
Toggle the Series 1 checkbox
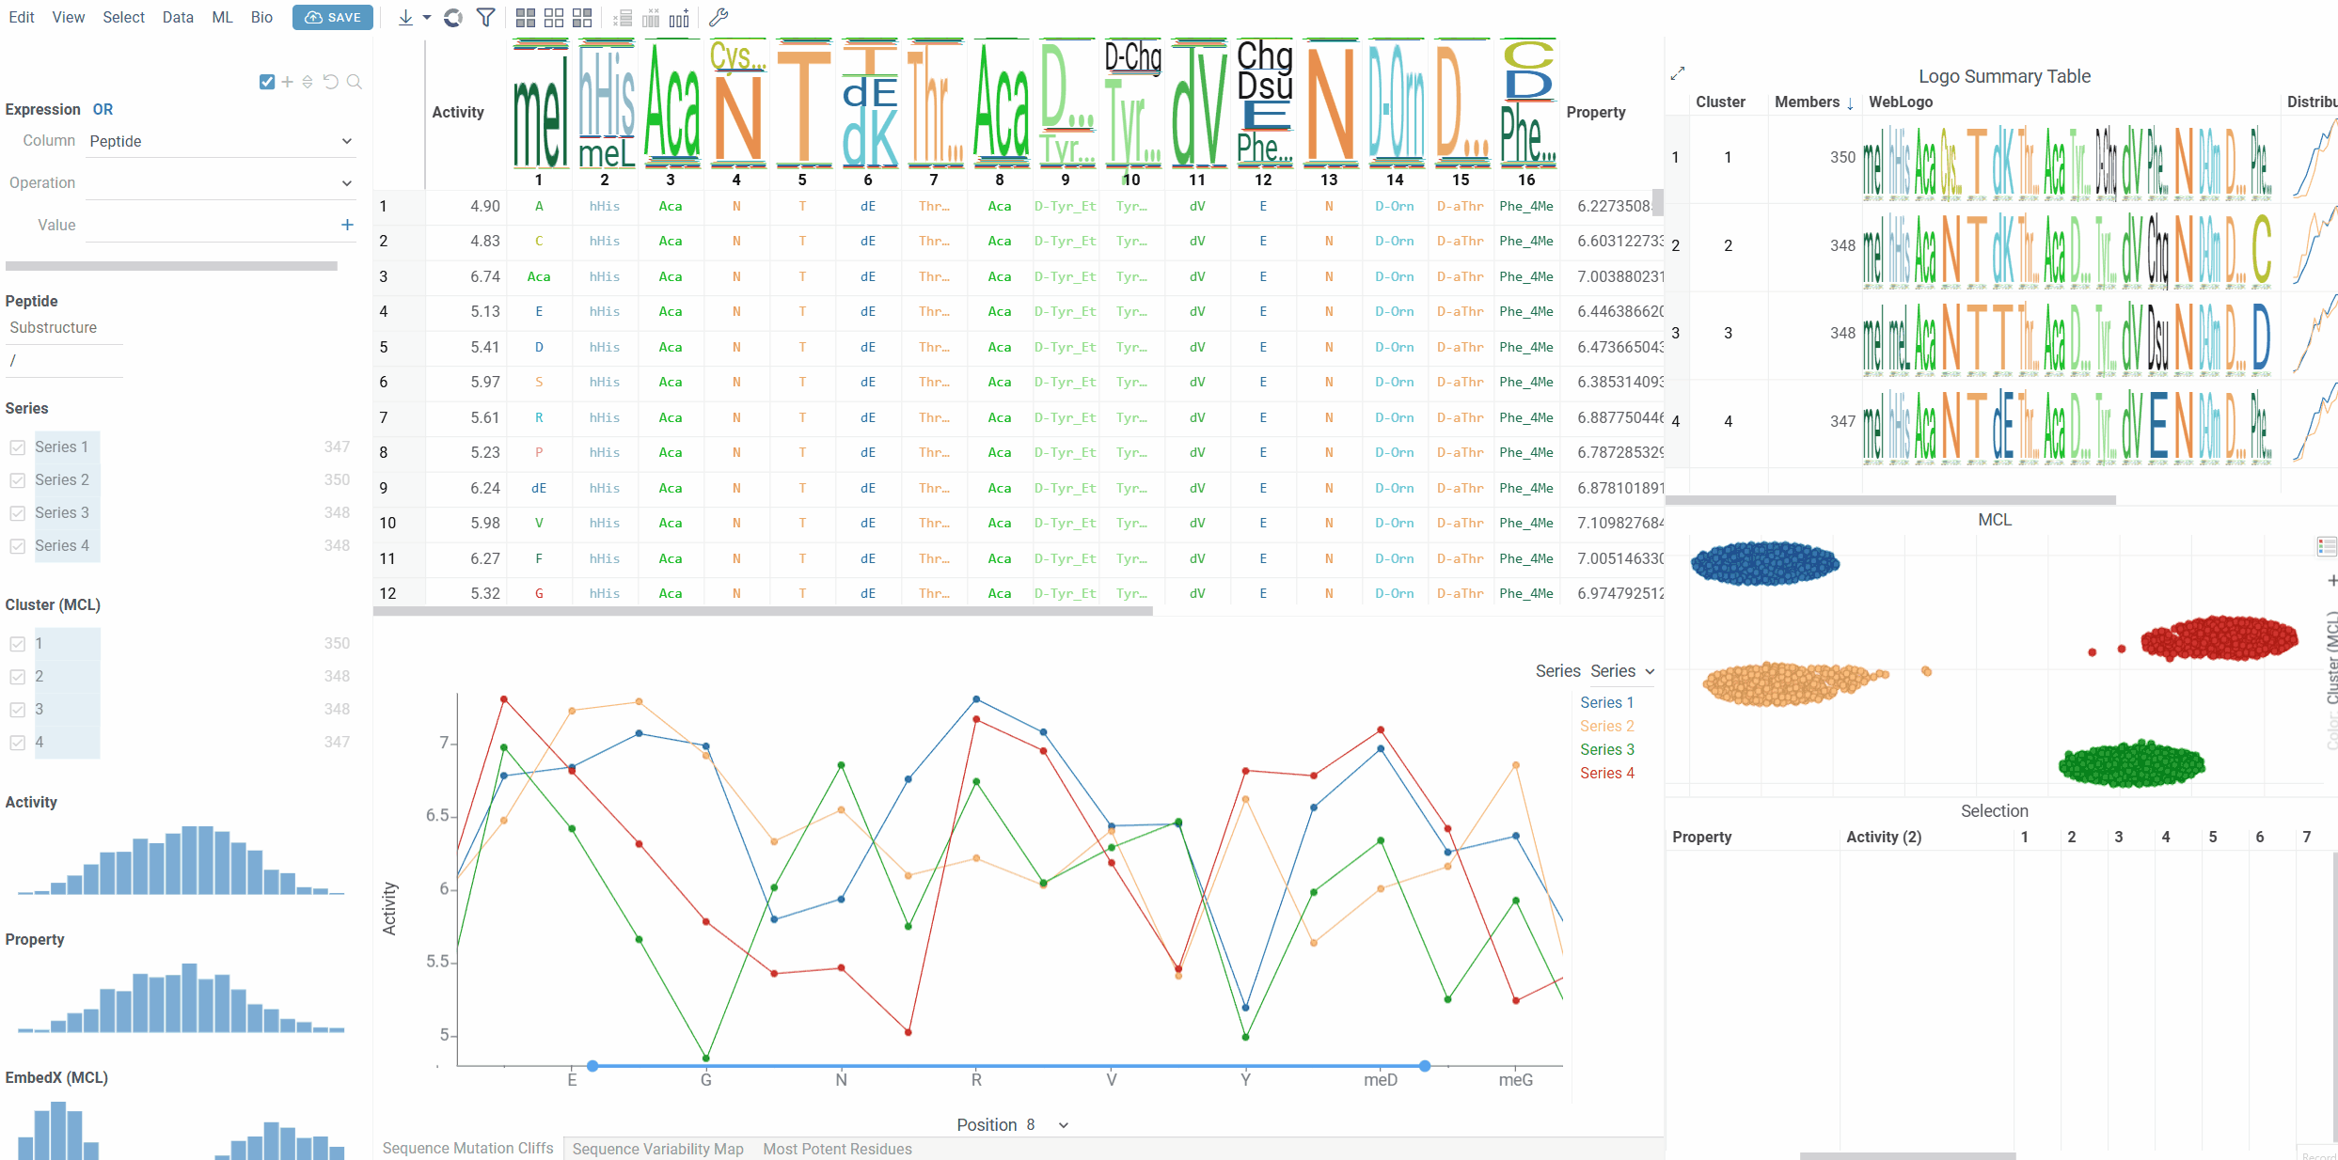(x=18, y=447)
